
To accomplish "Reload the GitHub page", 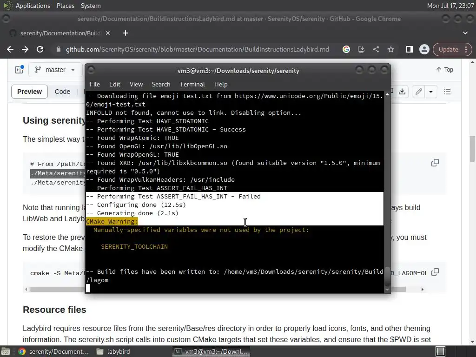I will [x=40, y=49].
